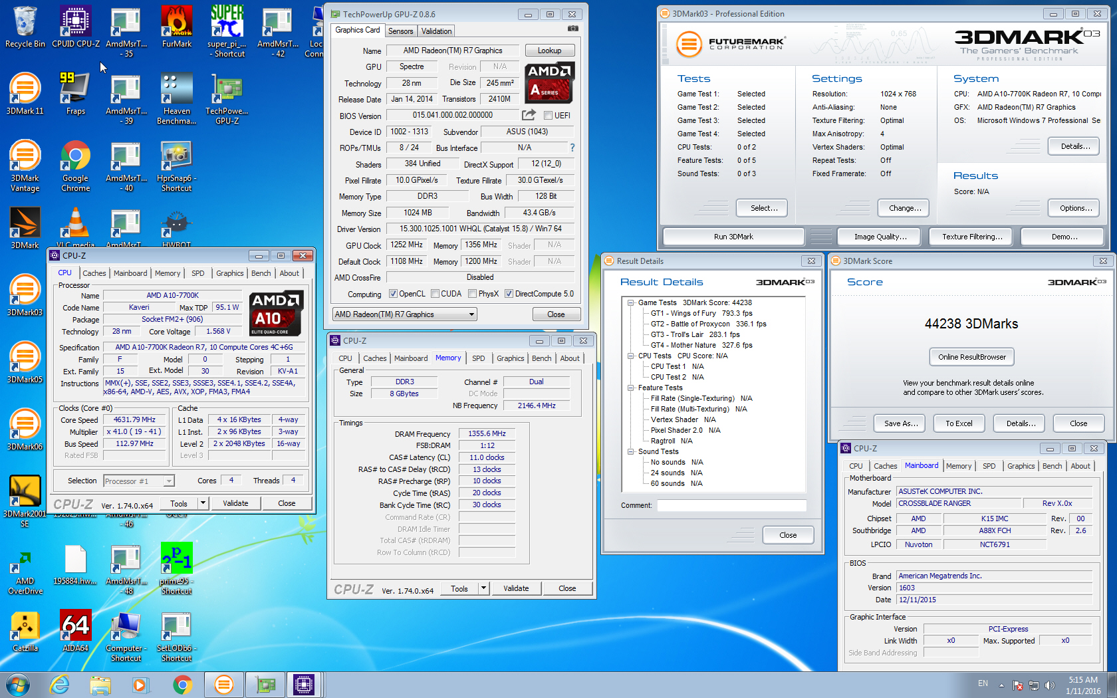This screenshot has height=698, width=1117.
Task: Click the Save As button in 3DMark Score
Action: (x=901, y=423)
